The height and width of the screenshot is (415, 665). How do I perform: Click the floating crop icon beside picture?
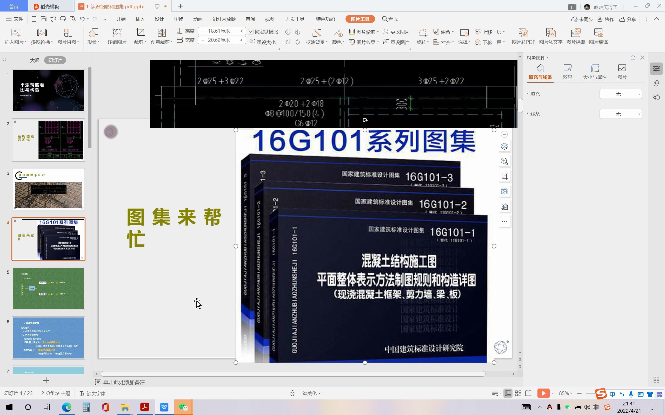point(504,176)
